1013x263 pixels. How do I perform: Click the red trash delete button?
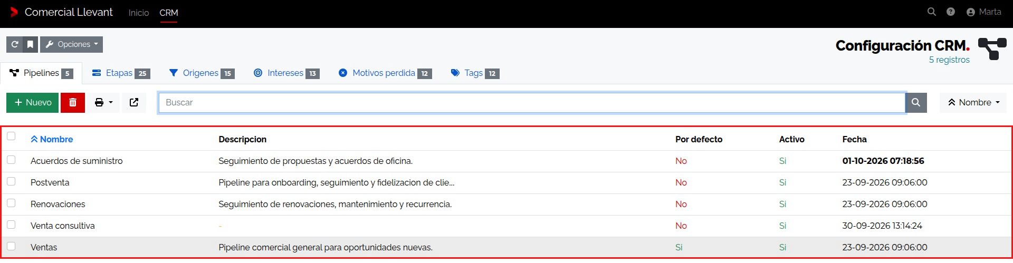[x=73, y=102]
